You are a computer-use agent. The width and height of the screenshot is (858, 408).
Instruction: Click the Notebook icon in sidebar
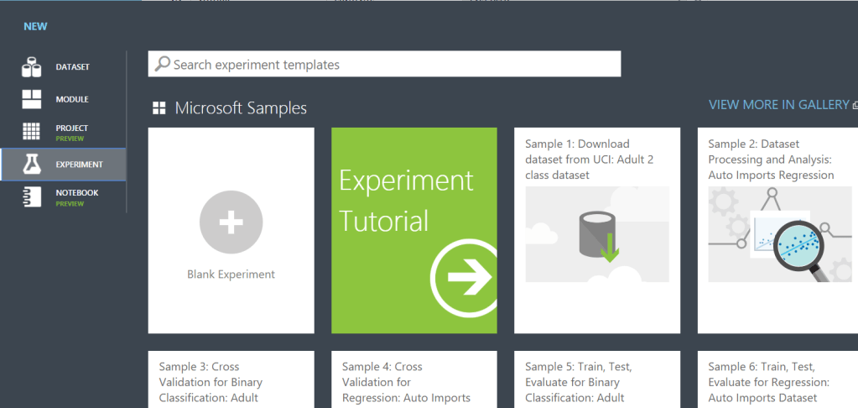32,196
